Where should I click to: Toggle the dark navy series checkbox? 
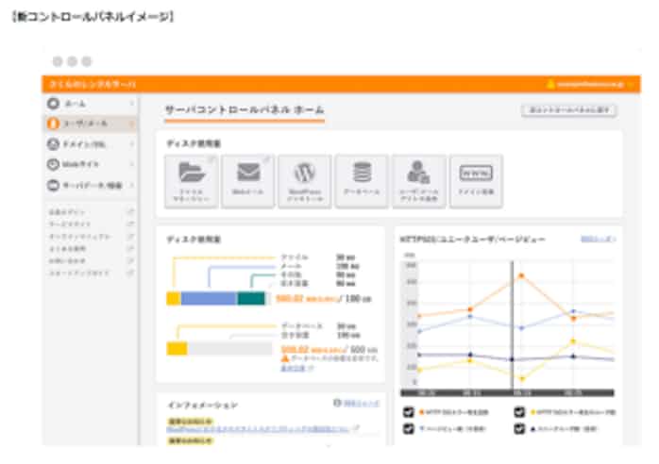click(520, 429)
